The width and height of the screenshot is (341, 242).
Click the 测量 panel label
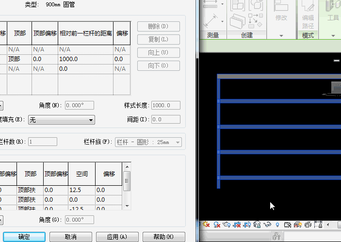click(x=213, y=35)
